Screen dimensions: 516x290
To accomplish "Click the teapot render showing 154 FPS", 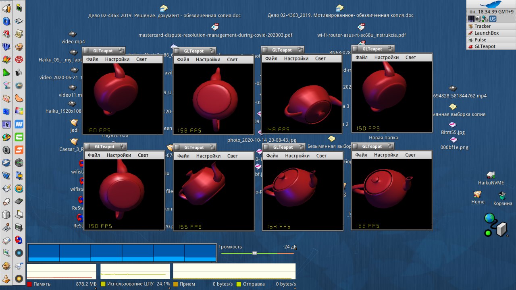I will point(302,195).
